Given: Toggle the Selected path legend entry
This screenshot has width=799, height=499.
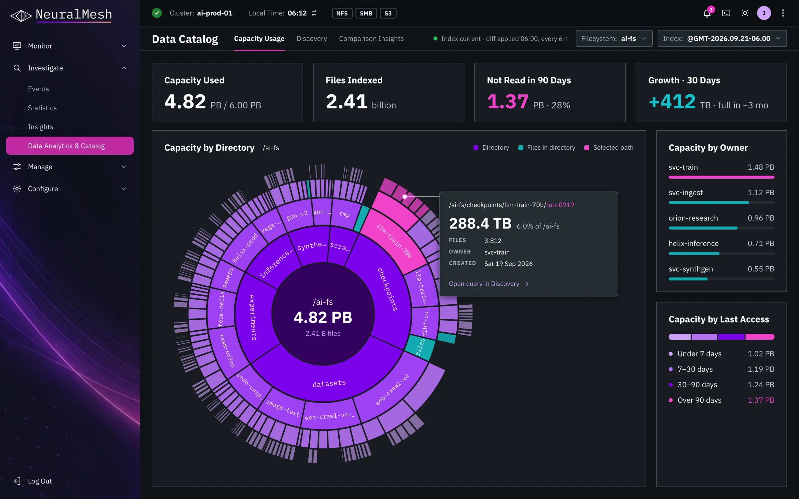Looking at the screenshot, I should pyautogui.click(x=609, y=148).
